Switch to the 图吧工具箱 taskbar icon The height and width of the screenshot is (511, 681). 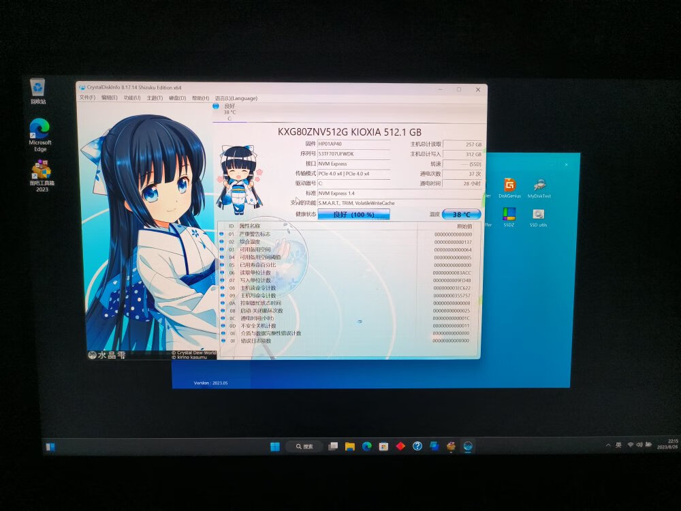pyautogui.click(x=452, y=446)
